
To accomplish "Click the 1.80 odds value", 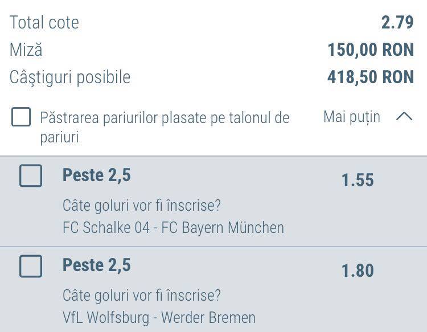I will point(358,270).
